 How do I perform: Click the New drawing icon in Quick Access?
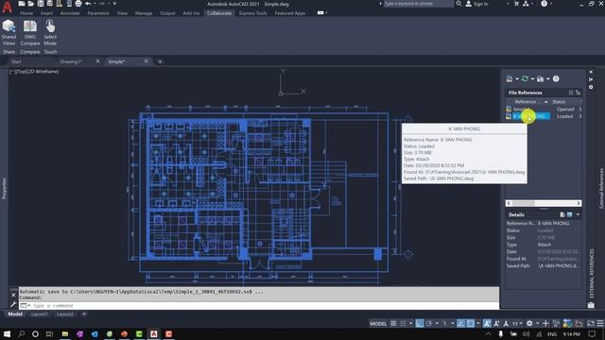click(x=22, y=4)
